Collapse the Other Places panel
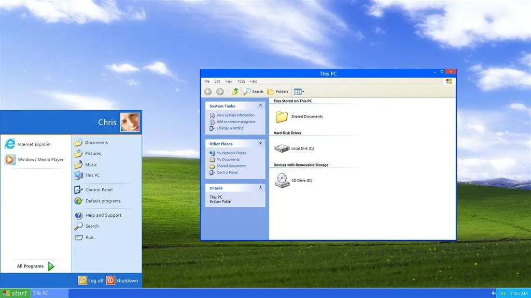The image size is (531, 298). click(x=260, y=143)
